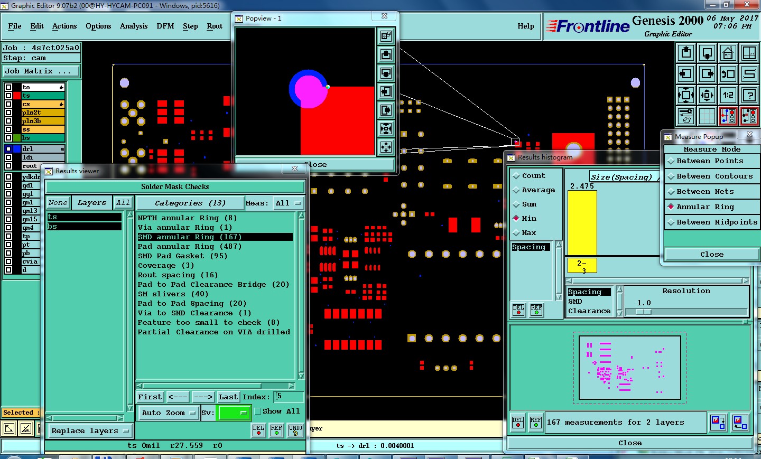Open the Job Matrix button
This screenshot has height=459, width=761.
(41, 71)
